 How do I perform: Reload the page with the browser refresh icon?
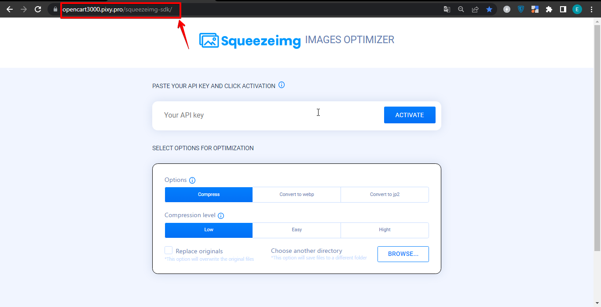click(x=38, y=9)
